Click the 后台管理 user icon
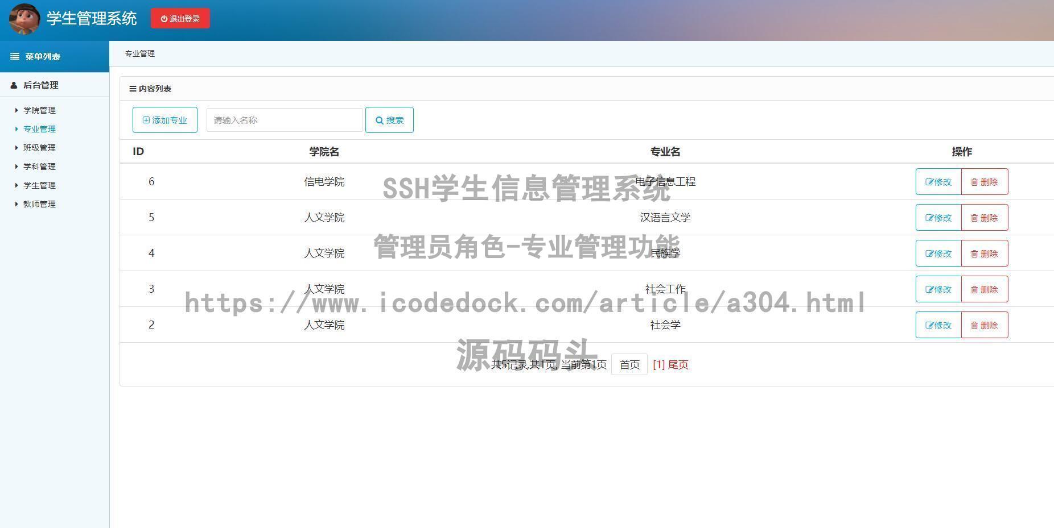The width and height of the screenshot is (1054, 528). coord(14,85)
